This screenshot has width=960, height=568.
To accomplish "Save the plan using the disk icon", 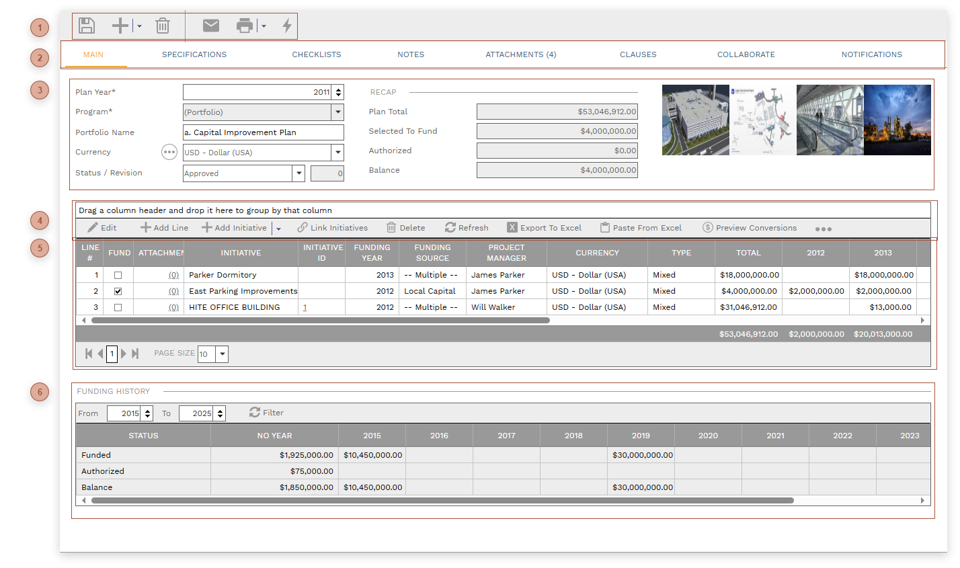I will [86, 25].
